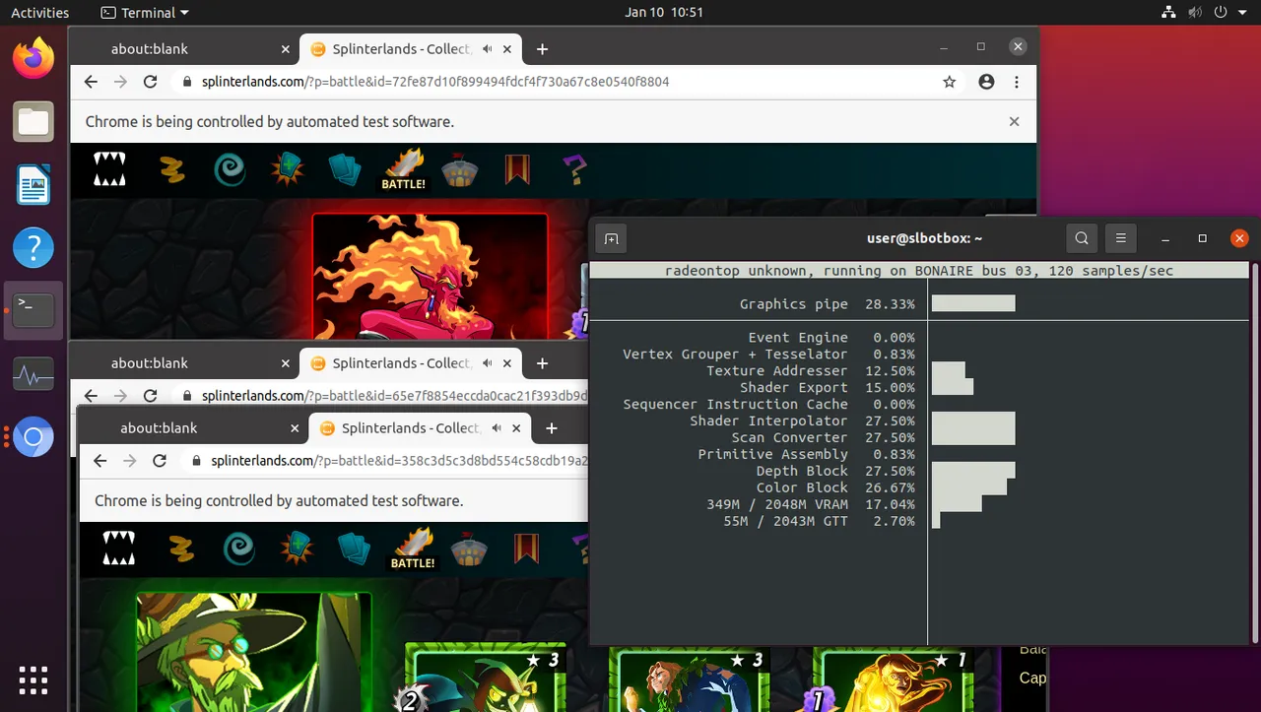Click terminal window vertical scrollbar
Image resolution: width=1261 pixels, height=712 pixels.
tap(1253, 451)
